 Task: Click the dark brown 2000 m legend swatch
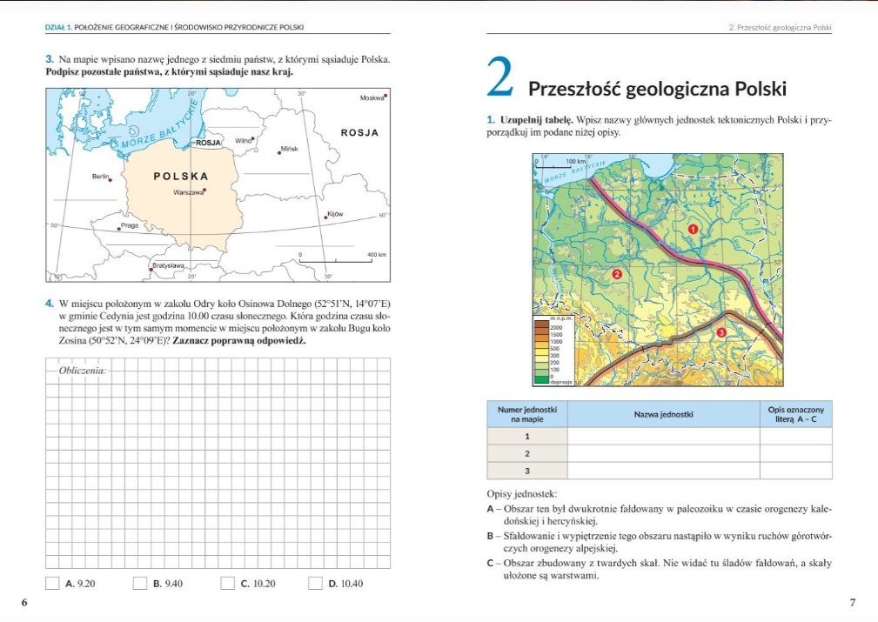coord(541,324)
